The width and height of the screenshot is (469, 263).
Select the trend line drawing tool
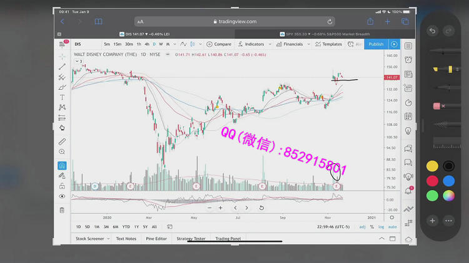(62, 67)
